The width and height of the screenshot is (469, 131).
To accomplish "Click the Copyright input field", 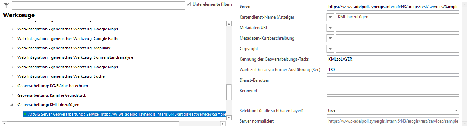I will [397, 49].
